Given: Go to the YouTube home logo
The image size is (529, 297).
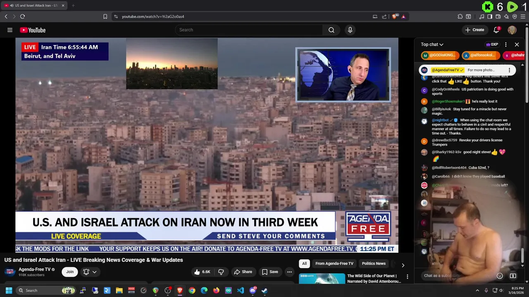Looking at the screenshot, I should pyautogui.click(x=33, y=30).
